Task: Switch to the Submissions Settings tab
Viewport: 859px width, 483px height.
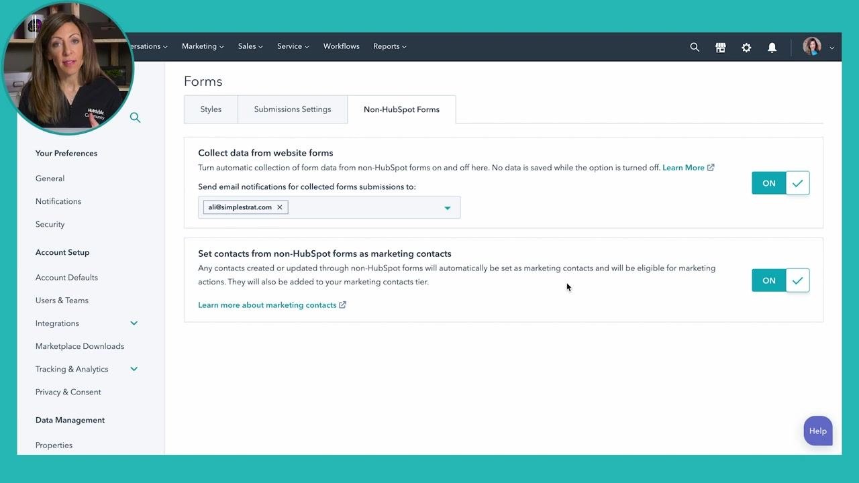Action: (x=293, y=109)
